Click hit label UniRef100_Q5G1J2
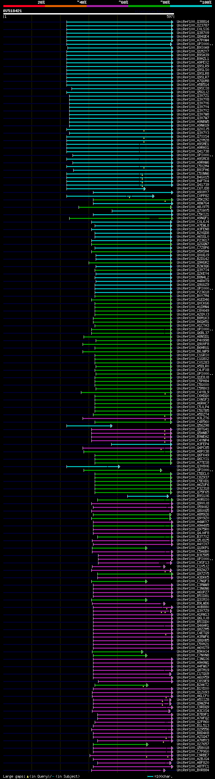 click(193, 92)
